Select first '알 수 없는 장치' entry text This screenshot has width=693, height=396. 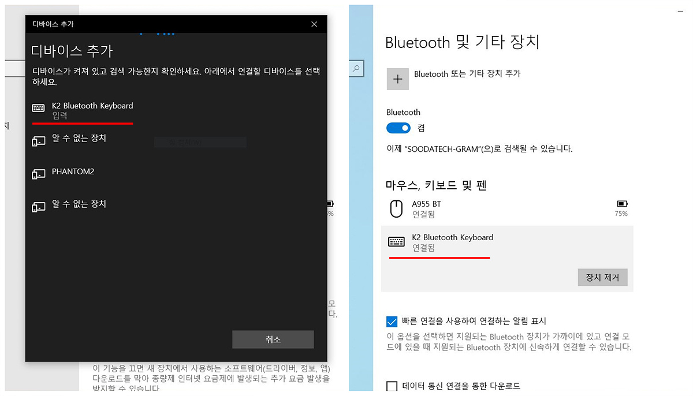(x=79, y=138)
